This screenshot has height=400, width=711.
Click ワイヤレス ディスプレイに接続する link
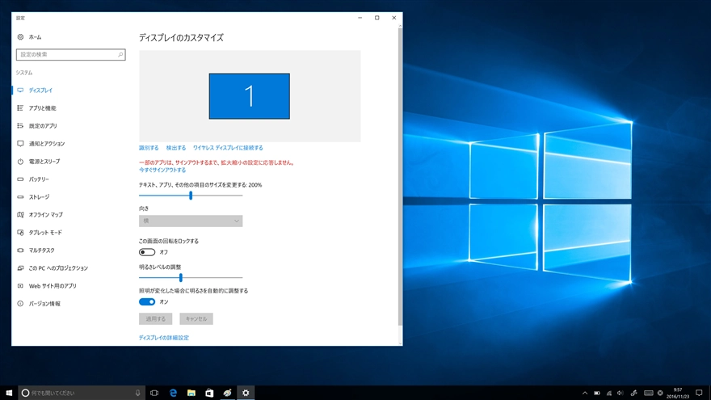(x=228, y=148)
